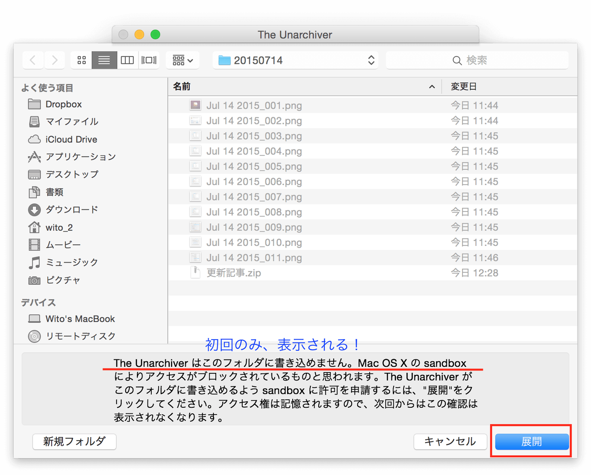591x475 pixels.
Task: Select file Jul 14 2015_006.png
Action: coord(373,181)
